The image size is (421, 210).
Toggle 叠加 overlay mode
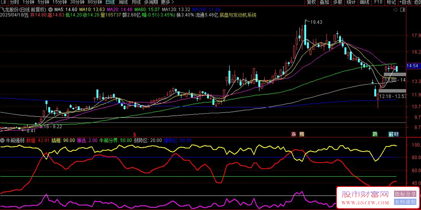(x=324, y=2)
